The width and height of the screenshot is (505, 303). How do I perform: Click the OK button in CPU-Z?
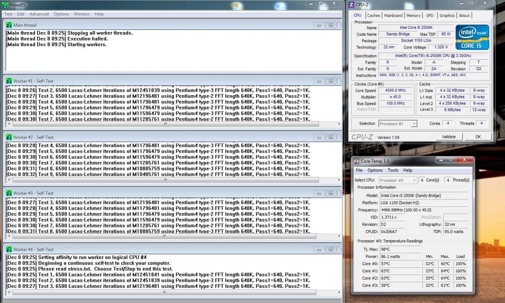point(478,137)
